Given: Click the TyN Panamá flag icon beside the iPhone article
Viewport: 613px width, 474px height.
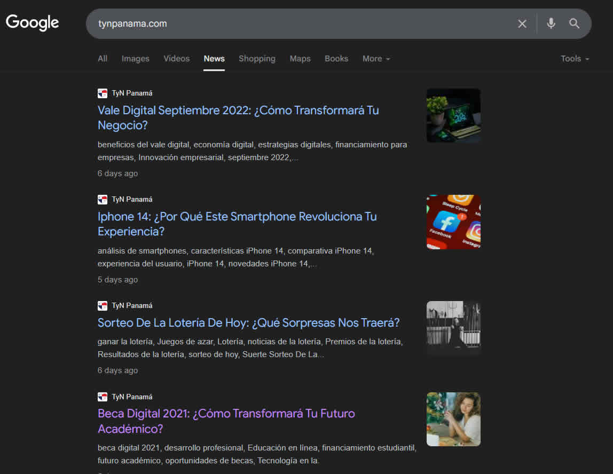Looking at the screenshot, I should (102, 199).
